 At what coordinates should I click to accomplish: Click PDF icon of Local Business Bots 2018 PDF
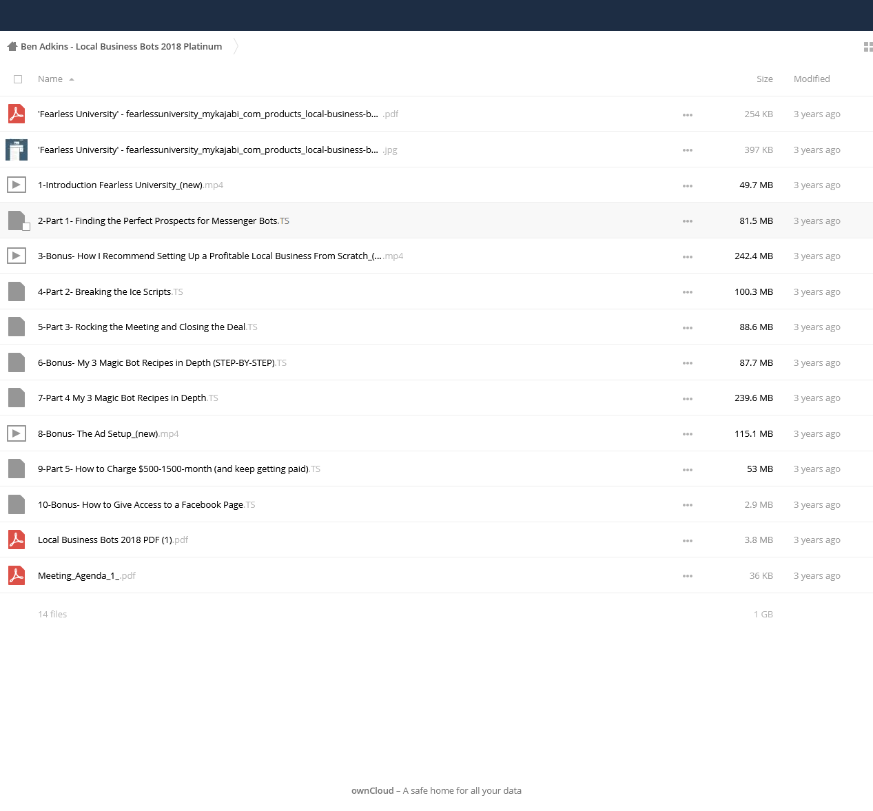point(17,540)
